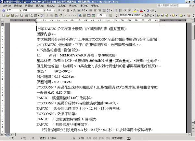The width and height of the screenshot is (195, 141).
Task: Highlight text with yellow marker
Action: (135, 10)
